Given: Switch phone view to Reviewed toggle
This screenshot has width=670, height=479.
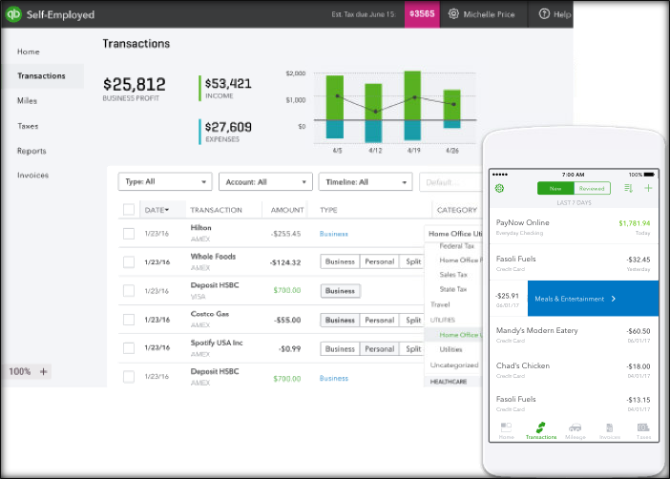Looking at the screenshot, I should point(593,188).
